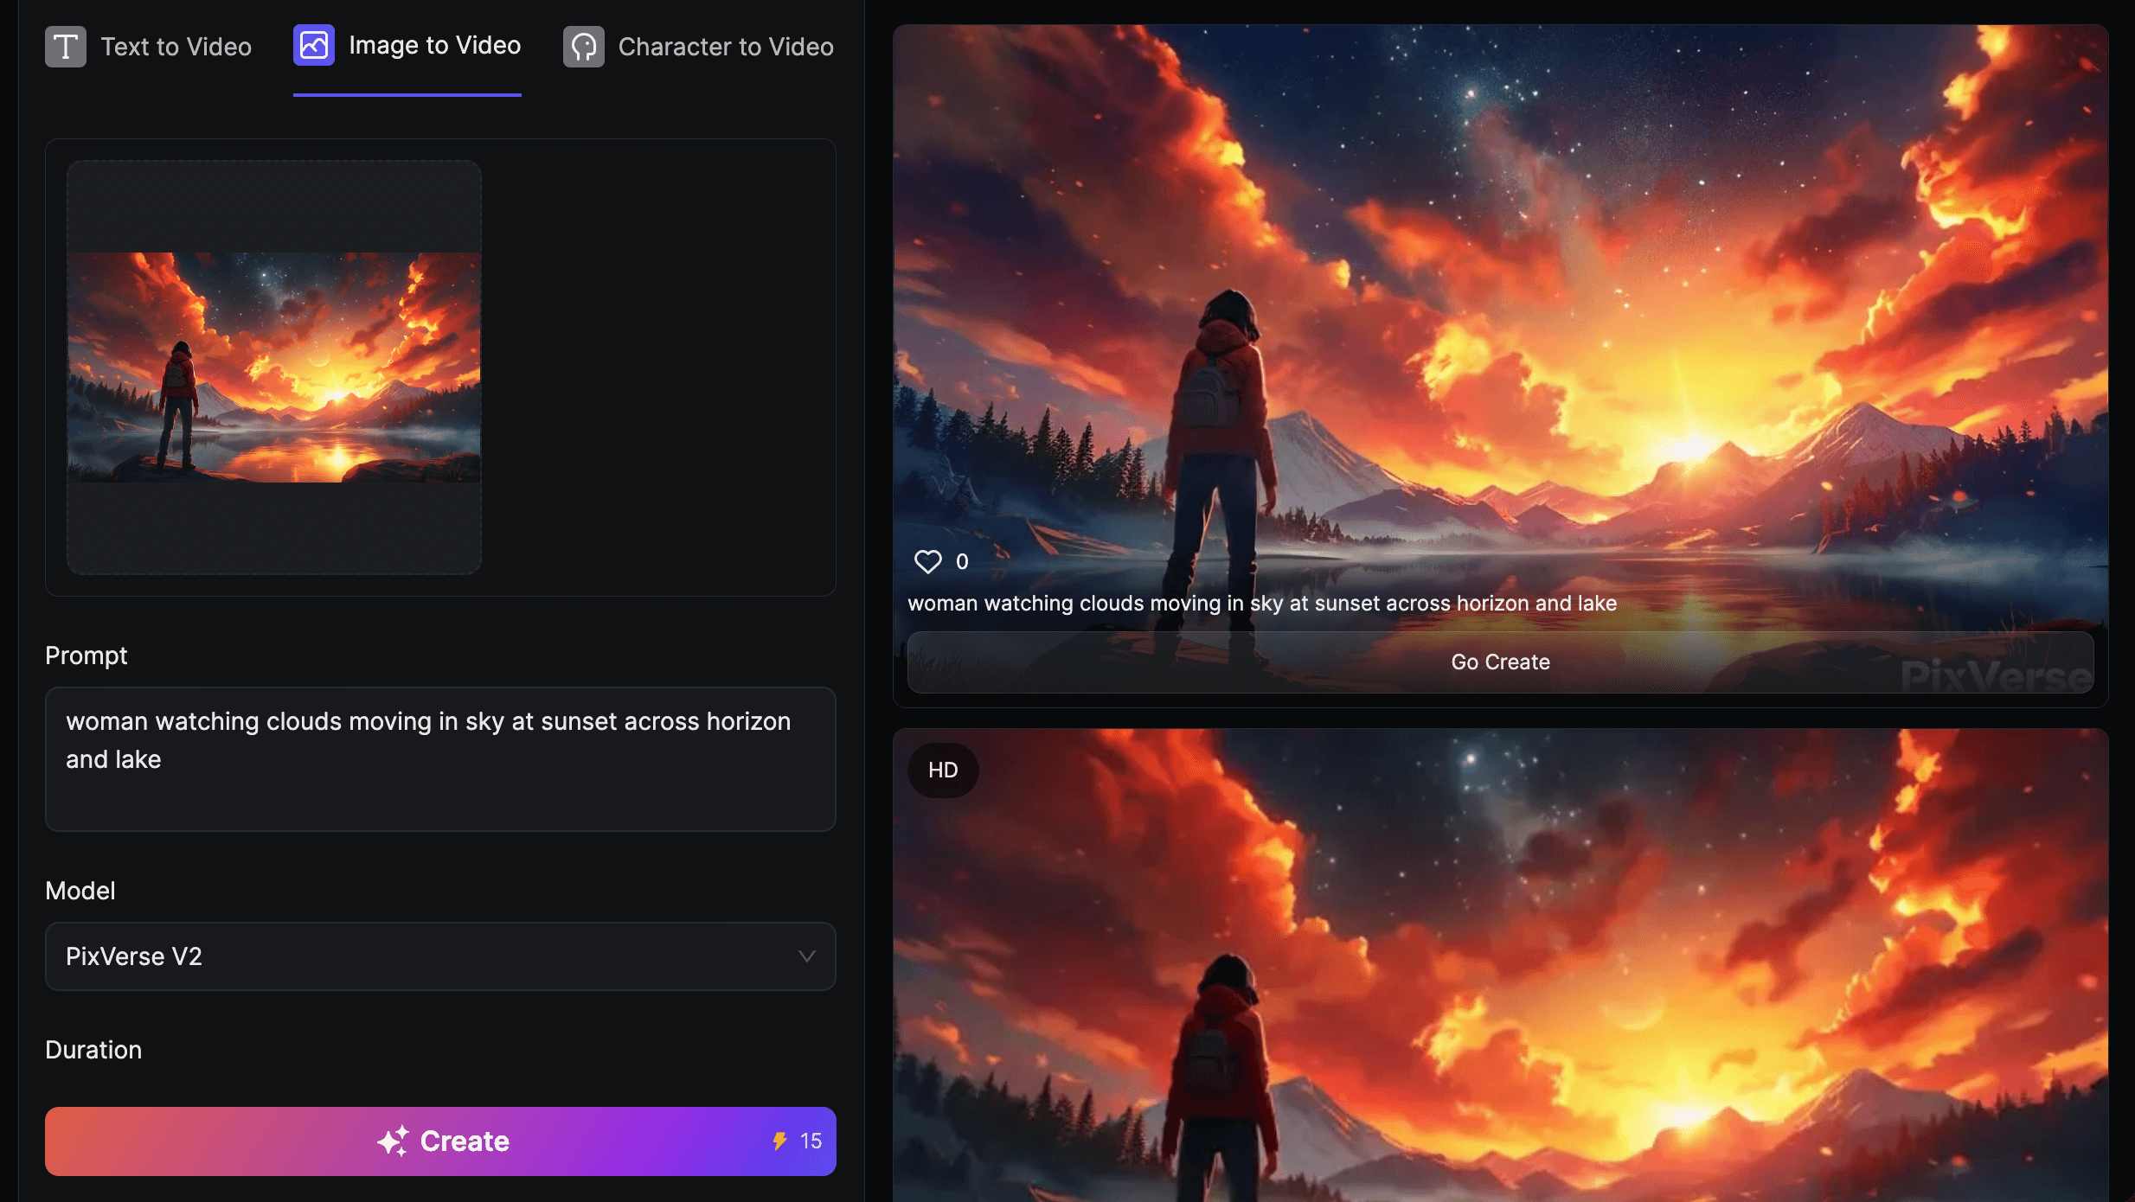Click the chevron arrow in Model selector
This screenshot has width=2135, height=1202.
(806, 956)
